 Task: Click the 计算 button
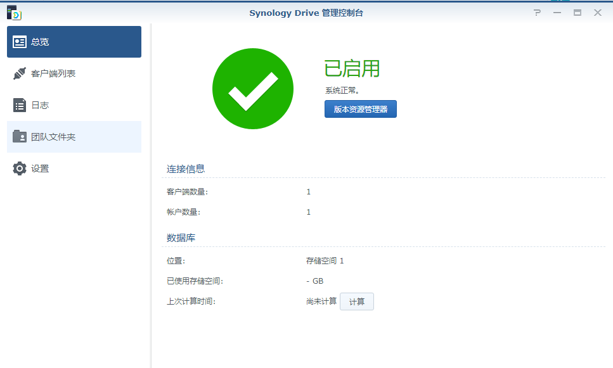pyautogui.click(x=357, y=301)
